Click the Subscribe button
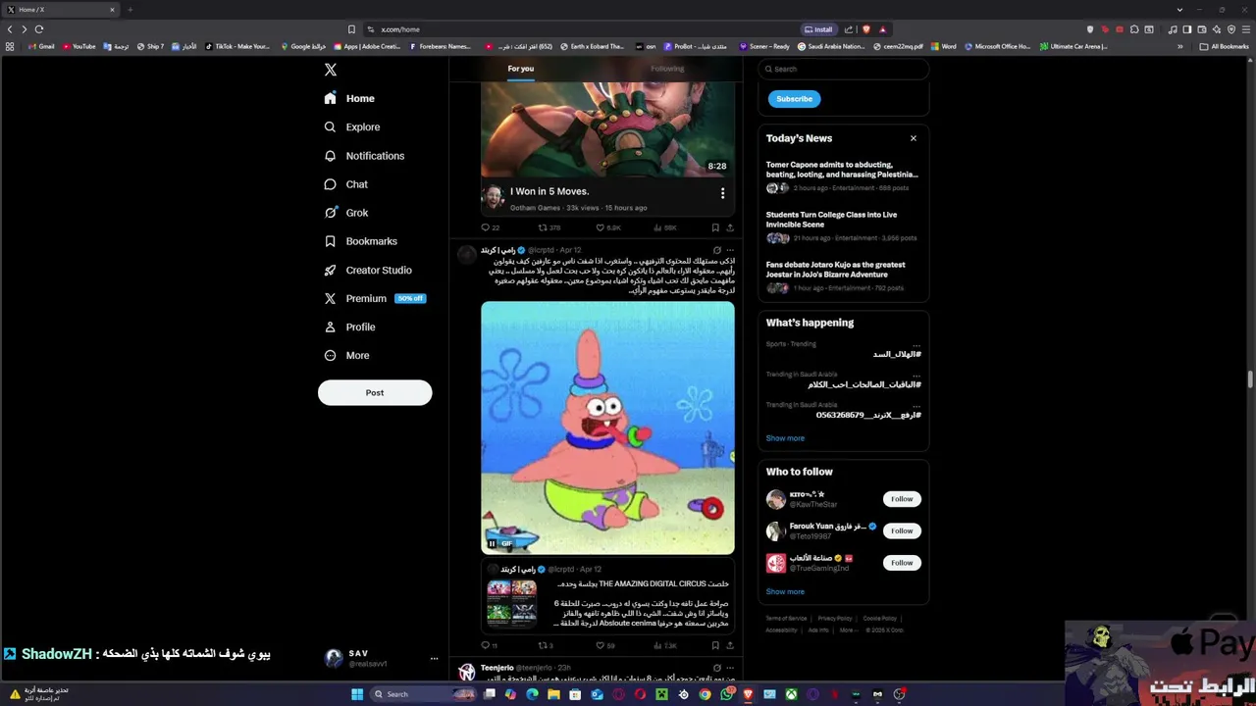1256x706 pixels. (x=794, y=99)
